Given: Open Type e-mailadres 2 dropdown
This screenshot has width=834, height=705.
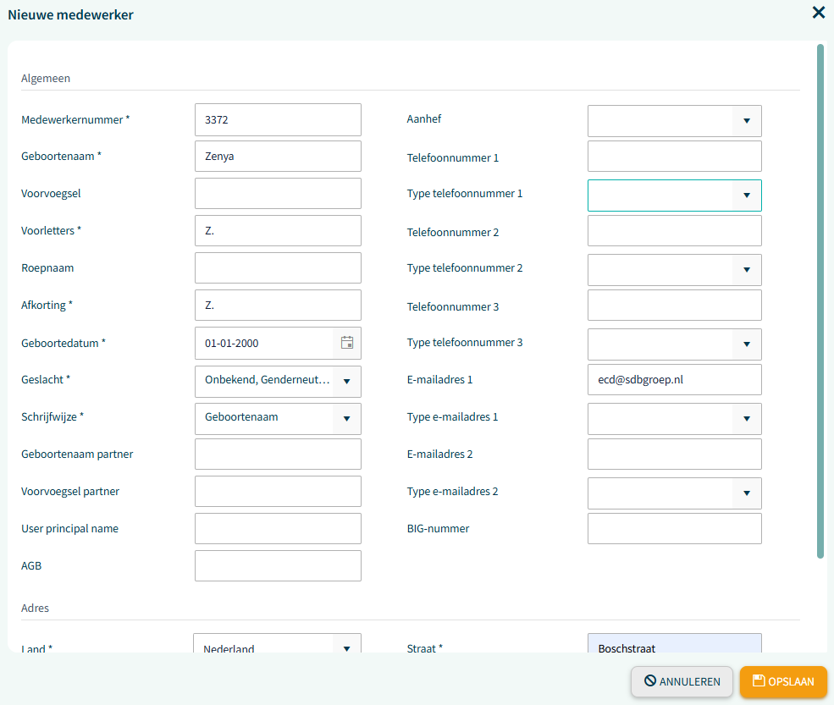Looking at the screenshot, I should click(746, 493).
